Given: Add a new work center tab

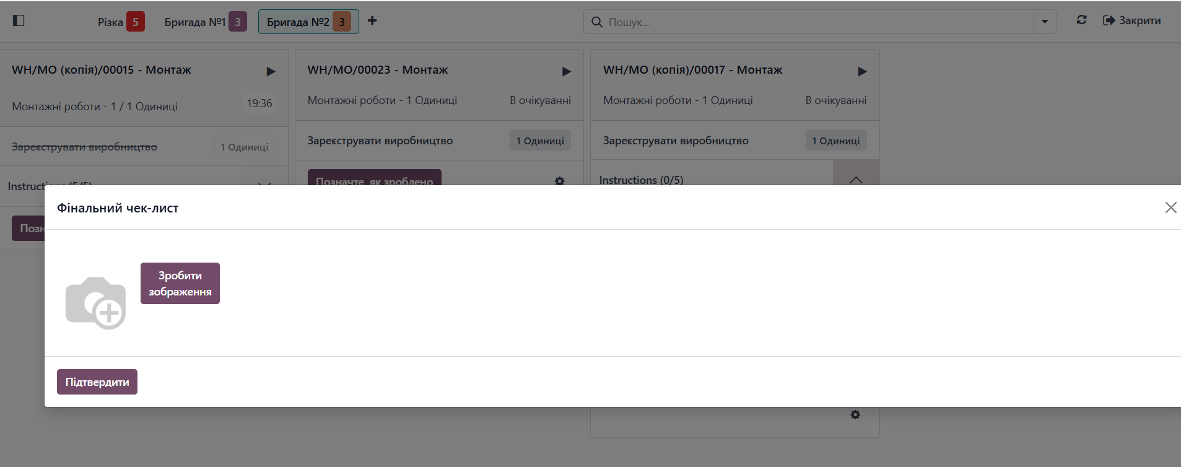Looking at the screenshot, I should point(372,20).
